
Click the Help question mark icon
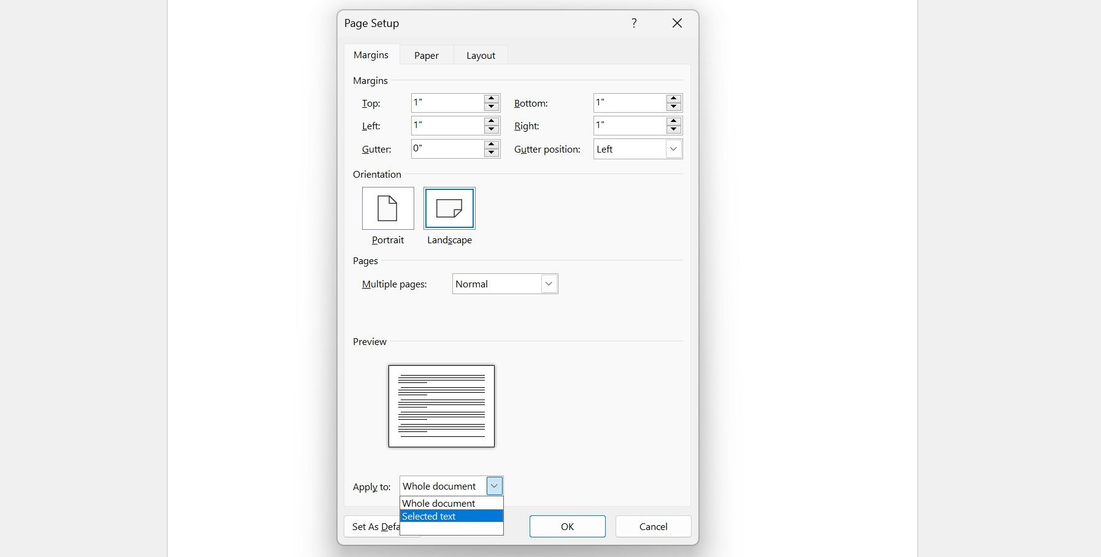(635, 23)
